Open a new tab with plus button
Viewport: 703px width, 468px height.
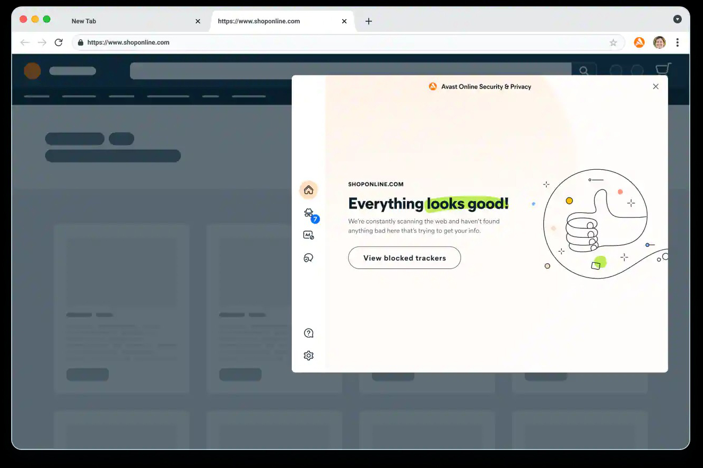tap(369, 21)
